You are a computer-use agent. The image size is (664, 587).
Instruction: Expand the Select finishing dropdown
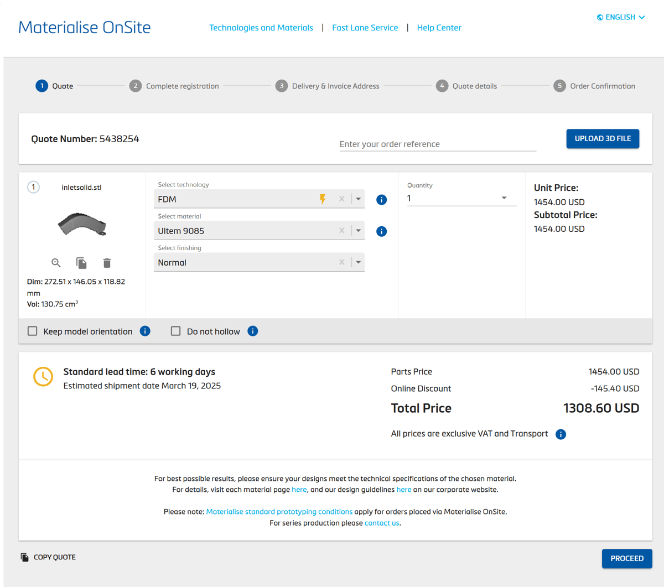pyautogui.click(x=359, y=262)
